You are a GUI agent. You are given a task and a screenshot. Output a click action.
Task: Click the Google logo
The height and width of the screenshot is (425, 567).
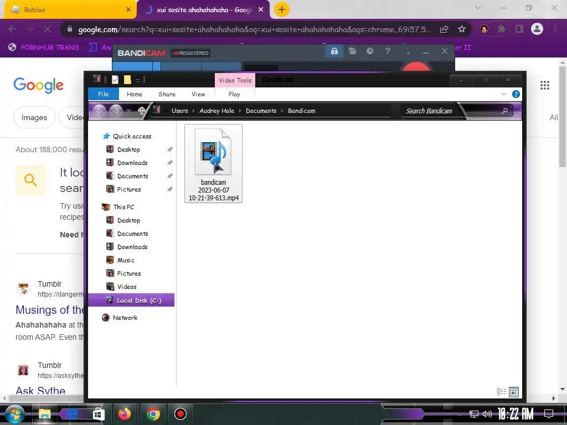point(39,85)
